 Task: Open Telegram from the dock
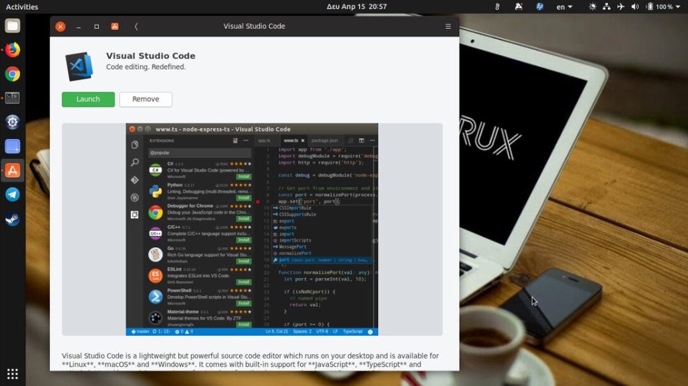(13, 195)
